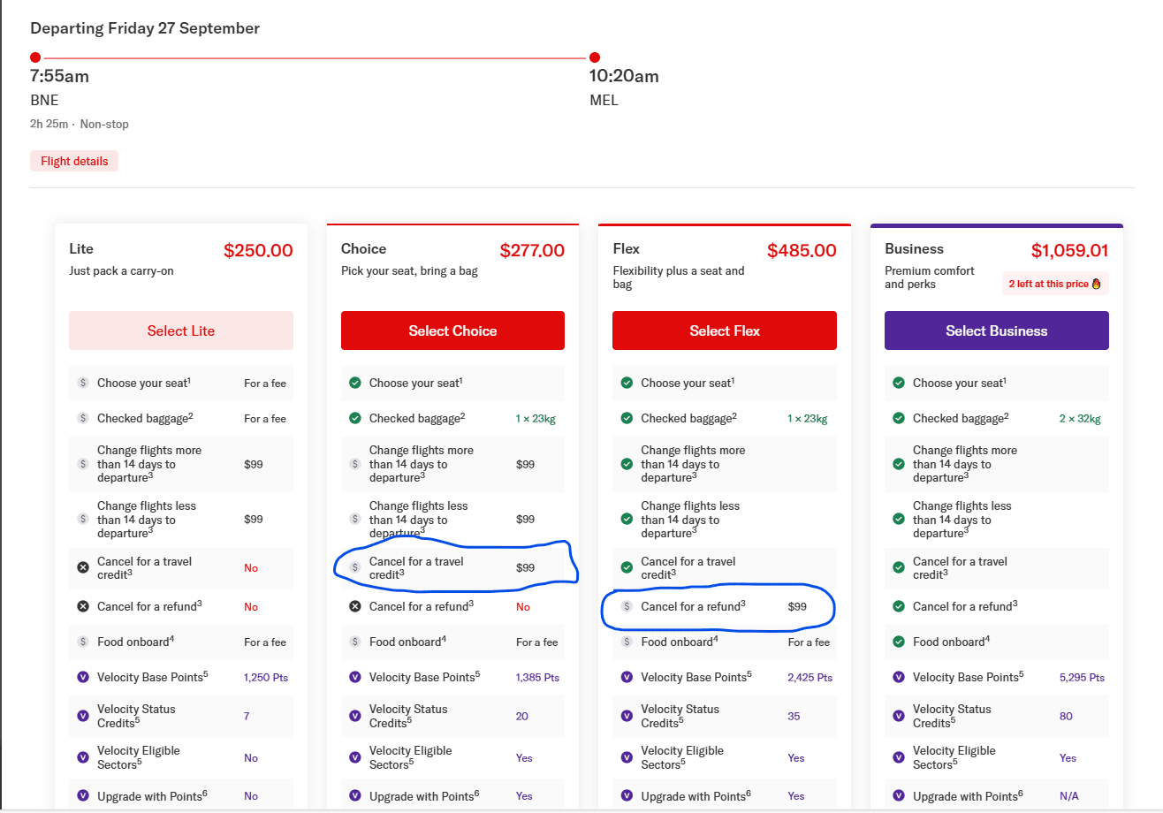Click the Flex fare price $485.00
Image resolution: width=1163 pixels, height=813 pixels.
[802, 250]
